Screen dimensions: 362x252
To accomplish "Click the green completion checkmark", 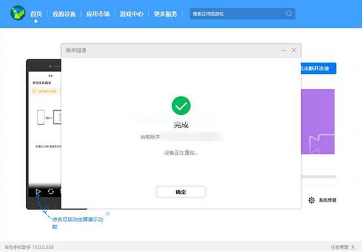I will tap(181, 106).
